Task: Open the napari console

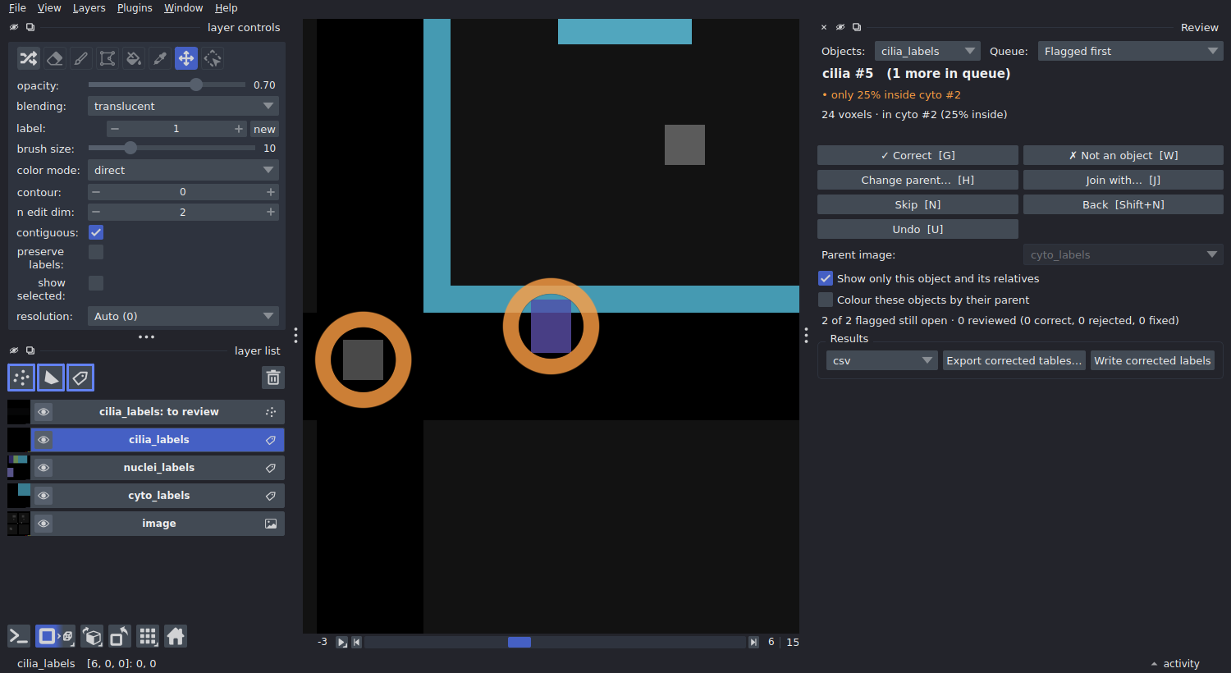Action: click(19, 636)
